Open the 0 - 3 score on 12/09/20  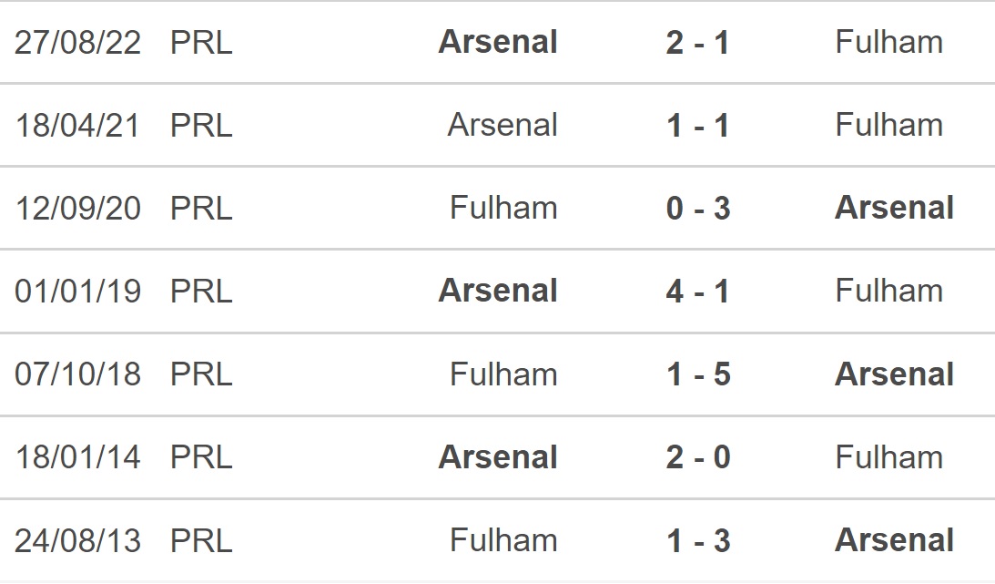click(x=698, y=209)
